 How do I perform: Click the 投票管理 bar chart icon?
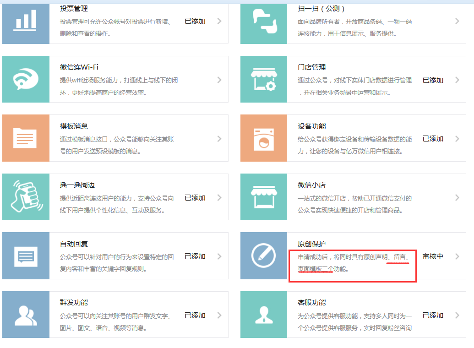(26, 21)
